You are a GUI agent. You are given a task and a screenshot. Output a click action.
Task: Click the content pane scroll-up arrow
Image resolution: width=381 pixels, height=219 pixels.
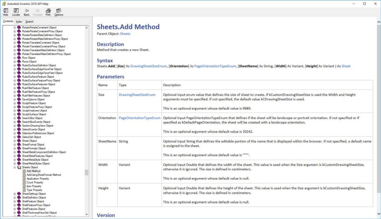378,22
